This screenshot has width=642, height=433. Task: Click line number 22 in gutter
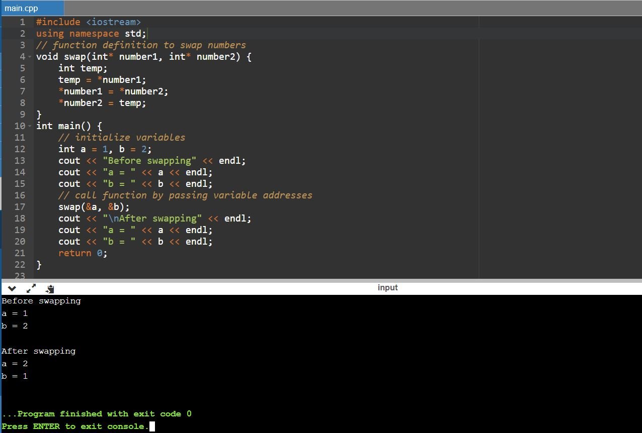(20, 265)
